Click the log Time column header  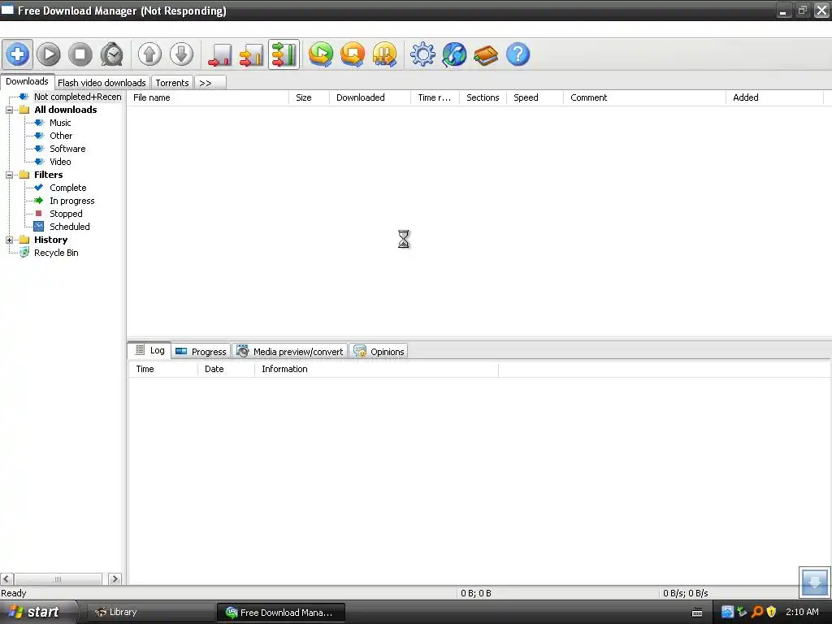162,370
